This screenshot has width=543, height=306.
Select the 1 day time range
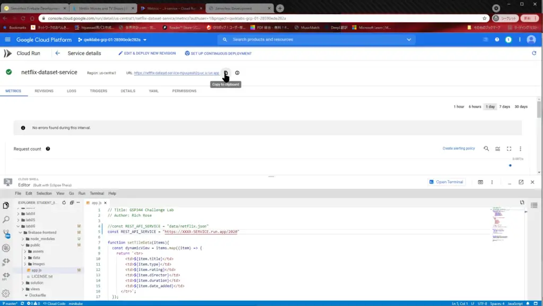[490, 107]
